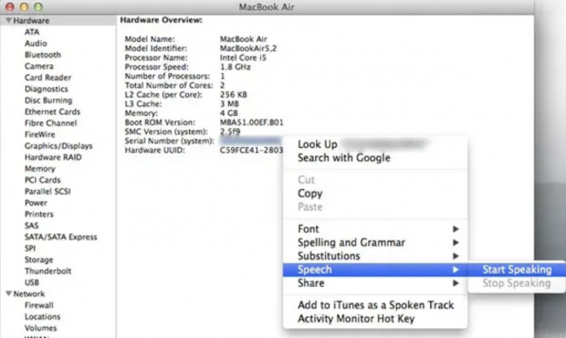Viewport: 566px width, 338px height.
Task: Click the Intel Core i5 processor value
Action: click(x=243, y=57)
